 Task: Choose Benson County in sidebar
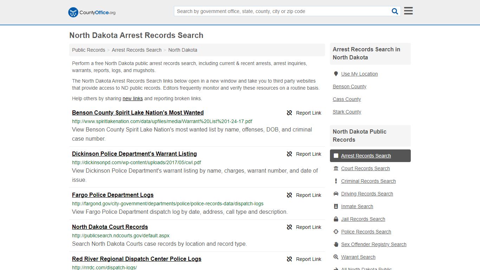(350, 86)
